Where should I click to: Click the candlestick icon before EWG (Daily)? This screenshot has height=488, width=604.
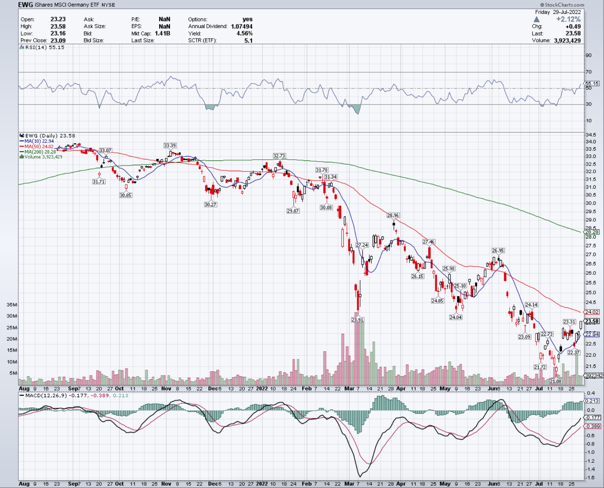[x=22, y=136]
